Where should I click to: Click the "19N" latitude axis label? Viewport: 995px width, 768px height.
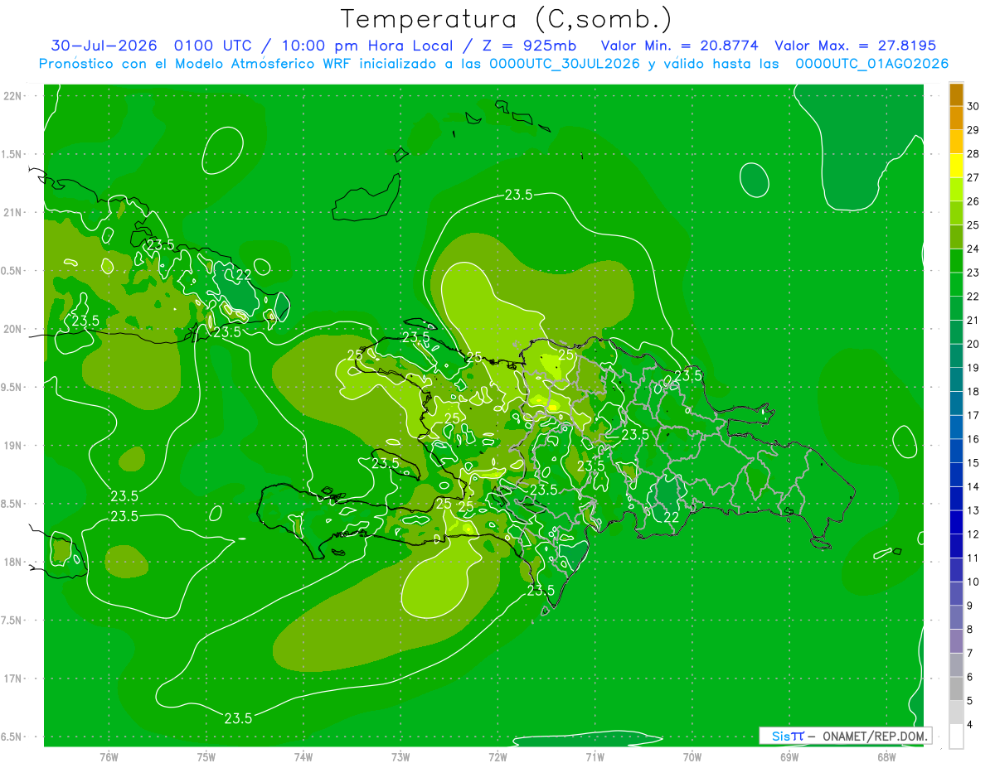12,446
